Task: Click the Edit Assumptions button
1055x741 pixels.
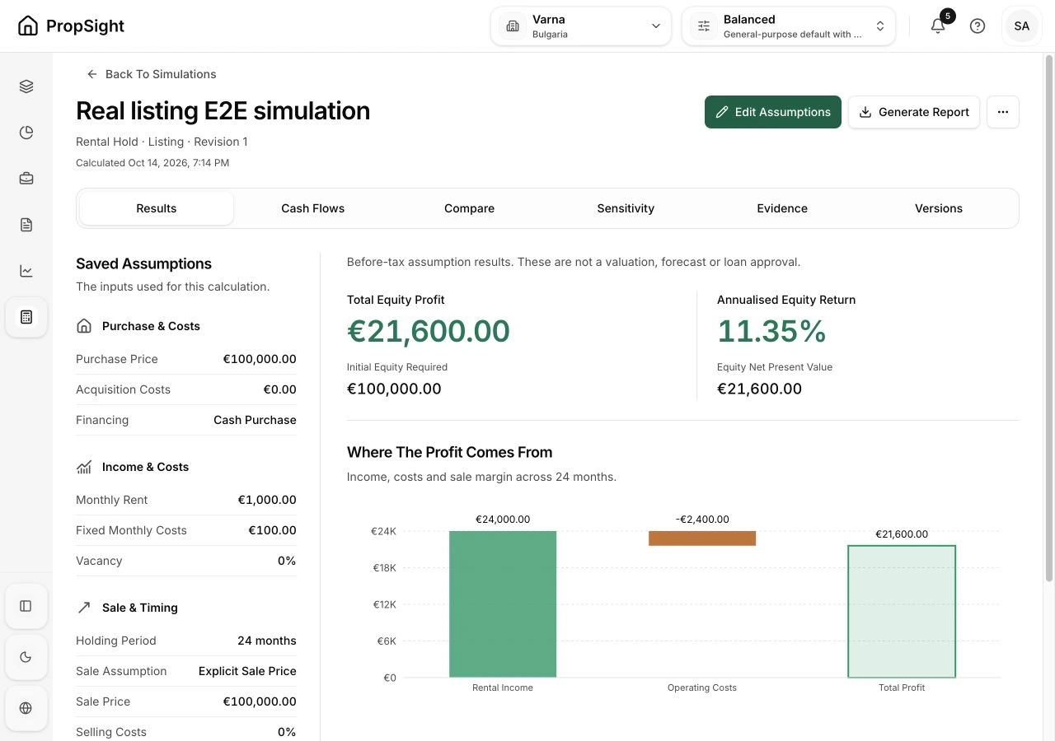Action: [773, 112]
